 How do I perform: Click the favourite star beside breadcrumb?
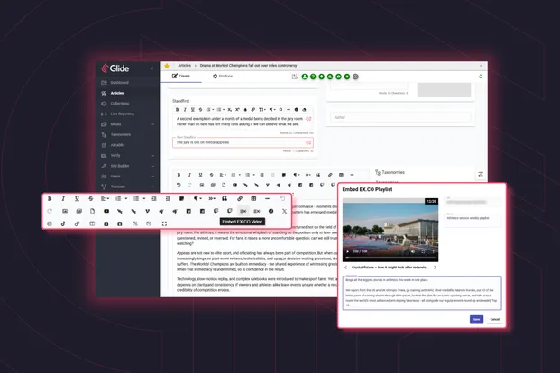167,66
